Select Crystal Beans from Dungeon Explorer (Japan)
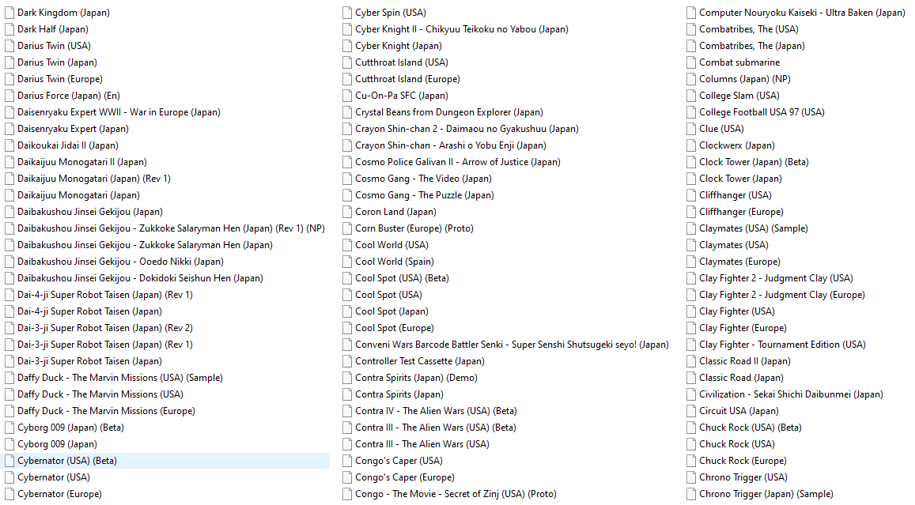Screen dimensions: 915x505 [x=449, y=112]
